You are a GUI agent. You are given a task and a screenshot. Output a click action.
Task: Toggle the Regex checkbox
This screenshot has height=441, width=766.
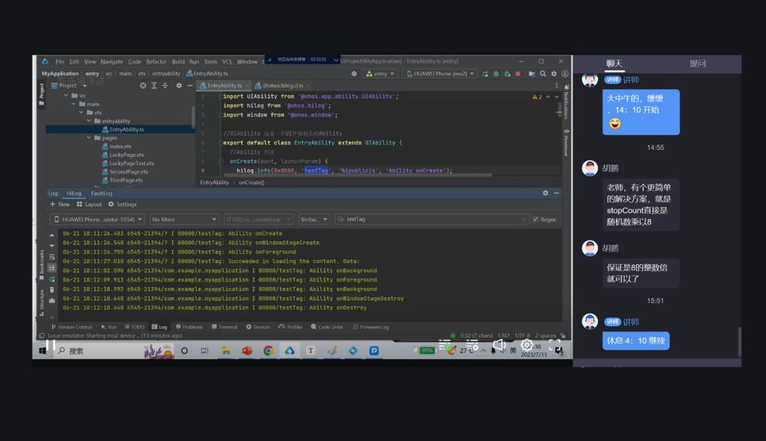535,220
